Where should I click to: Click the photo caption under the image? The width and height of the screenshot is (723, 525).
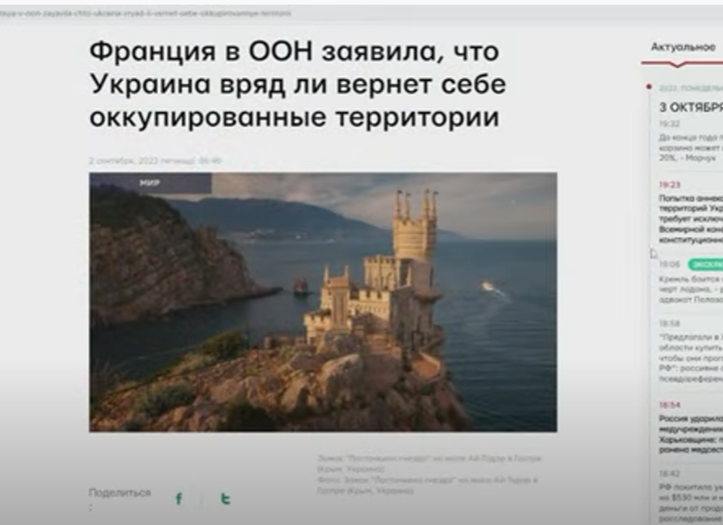pyautogui.click(x=429, y=474)
